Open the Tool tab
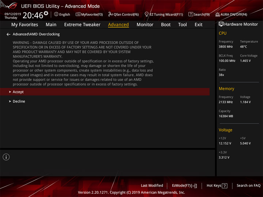The width and height of the screenshot is (263, 197). pyautogui.click(x=183, y=25)
